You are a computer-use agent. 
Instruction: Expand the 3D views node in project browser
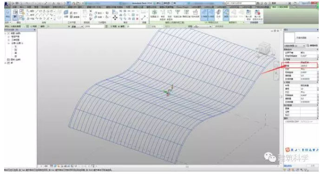(x=9, y=40)
